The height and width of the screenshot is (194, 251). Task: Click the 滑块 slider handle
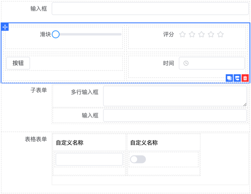pyautogui.click(x=56, y=34)
